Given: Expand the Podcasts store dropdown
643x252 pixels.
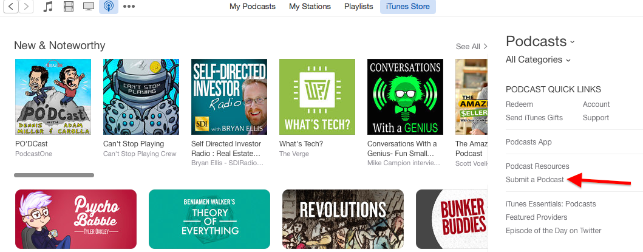Looking at the screenshot, I should coord(540,41).
